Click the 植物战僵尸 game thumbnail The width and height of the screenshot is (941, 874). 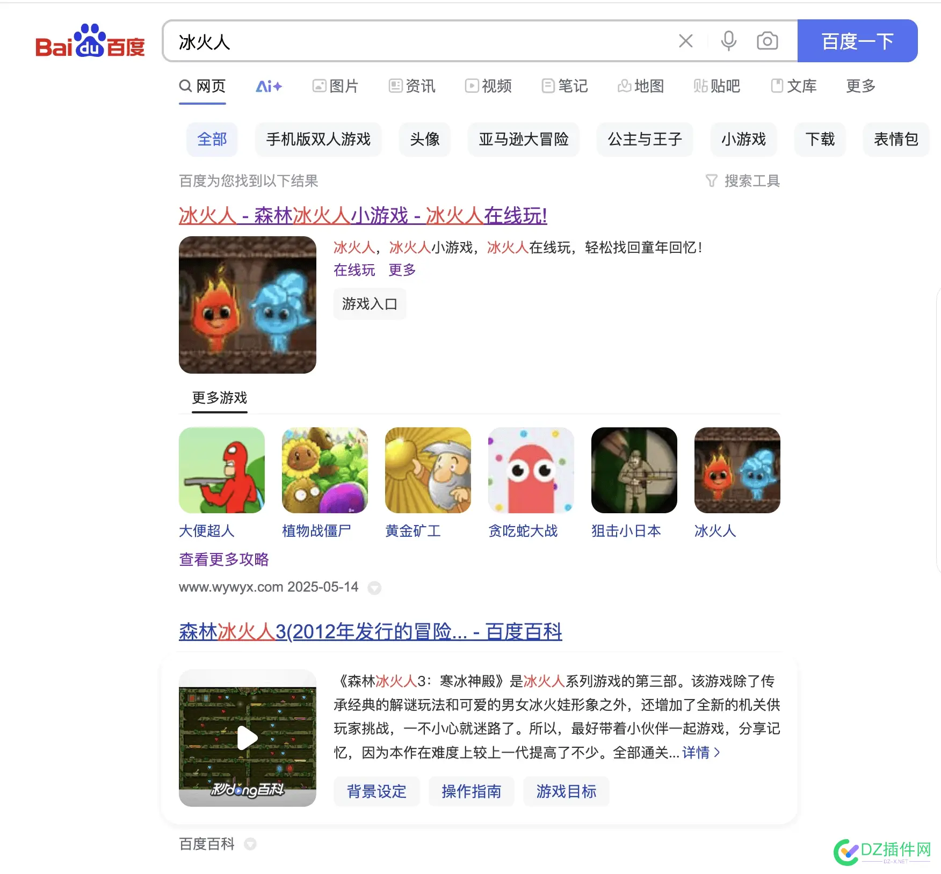[x=324, y=470]
